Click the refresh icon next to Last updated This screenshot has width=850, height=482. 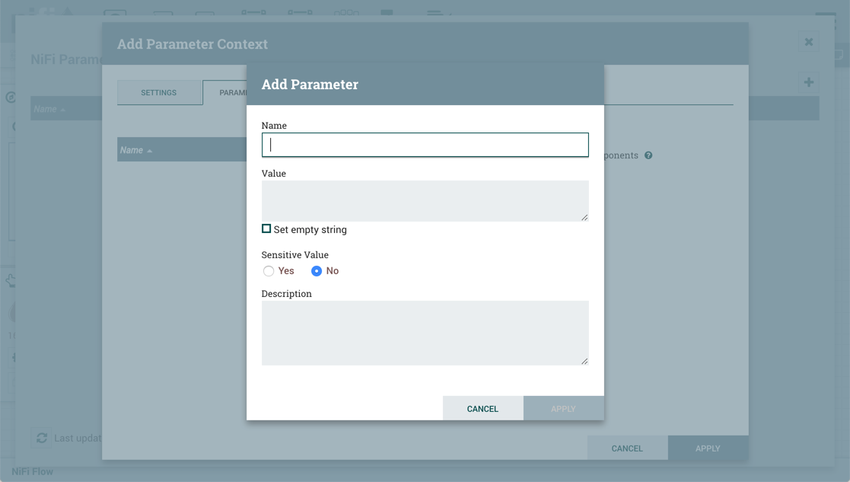(x=42, y=438)
